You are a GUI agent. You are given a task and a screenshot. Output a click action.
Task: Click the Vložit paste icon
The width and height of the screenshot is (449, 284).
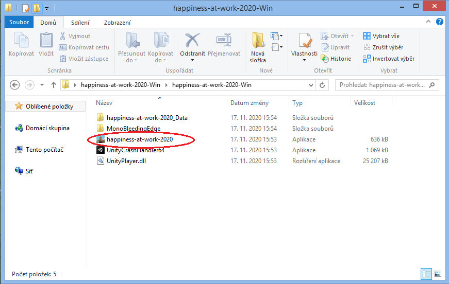46,40
